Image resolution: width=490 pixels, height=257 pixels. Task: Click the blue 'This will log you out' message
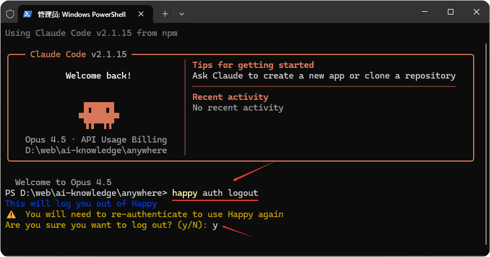[x=80, y=204]
